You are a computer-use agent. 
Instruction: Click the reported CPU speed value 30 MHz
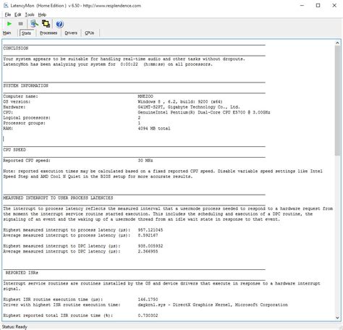145,161
